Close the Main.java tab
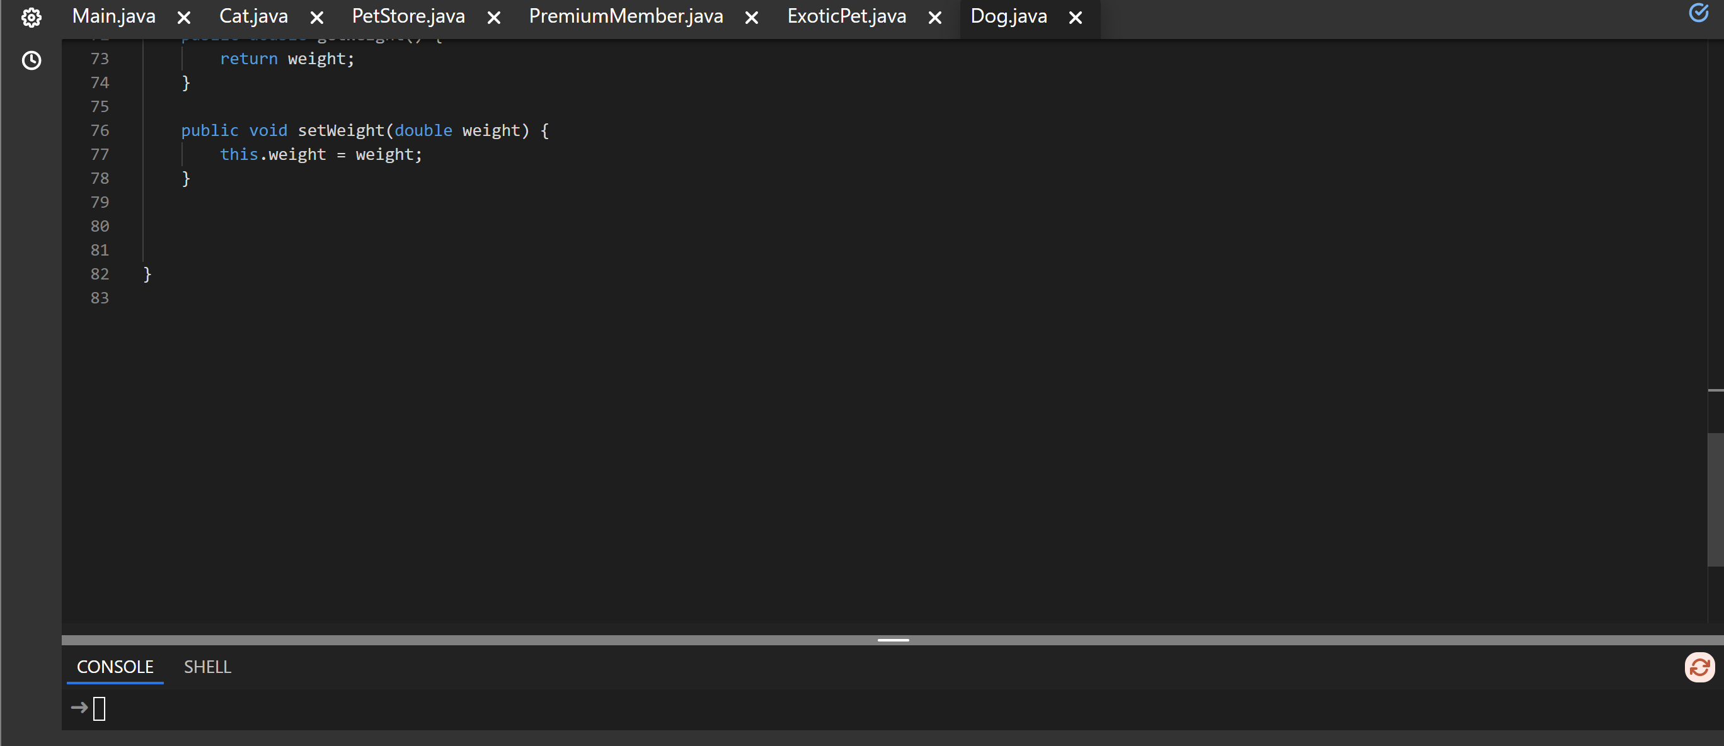This screenshot has width=1724, height=746. (184, 18)
